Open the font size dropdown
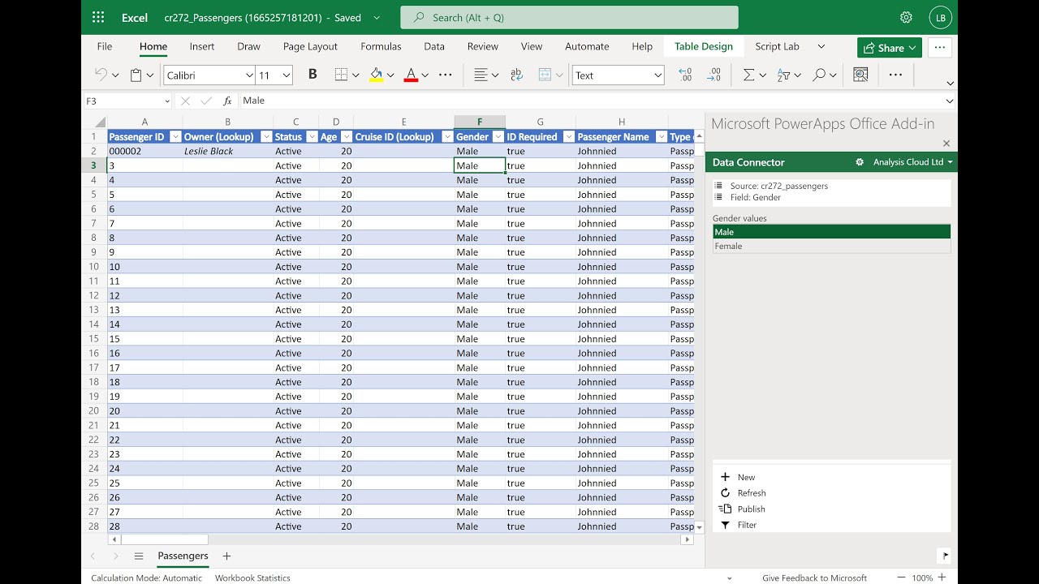The image size is (1039, 584). coord(287,75)
